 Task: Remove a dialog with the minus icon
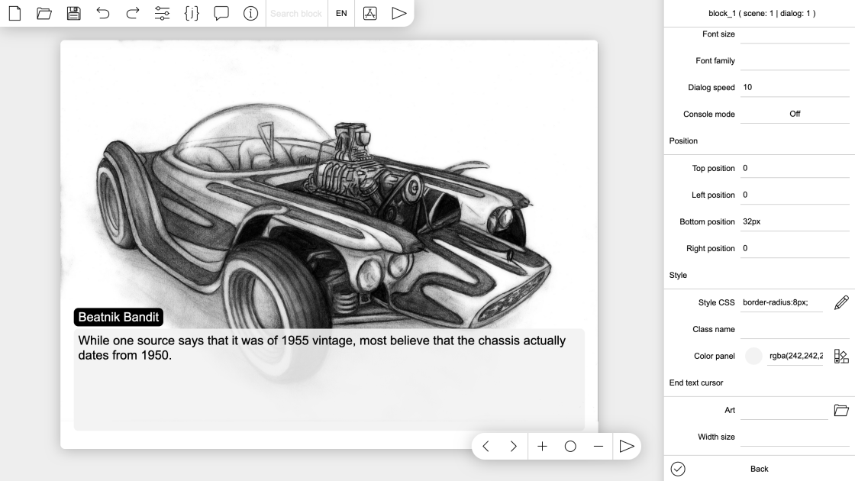[x=598, y=447]
